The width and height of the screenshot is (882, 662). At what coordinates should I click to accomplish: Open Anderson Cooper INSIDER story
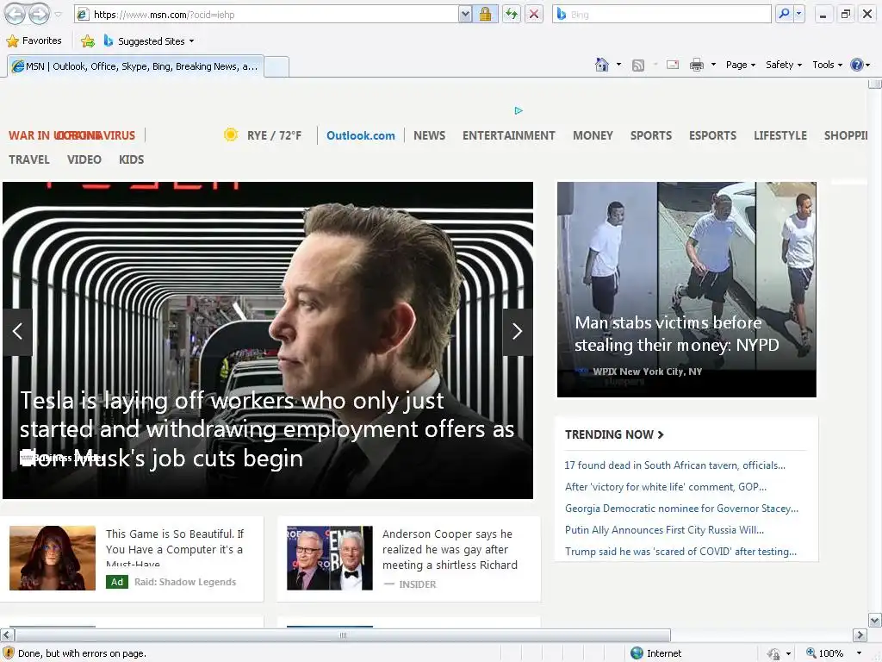(x=450, y=549)
